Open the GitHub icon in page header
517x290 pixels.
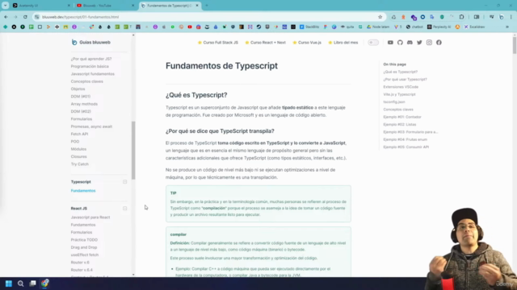[400, 43]
